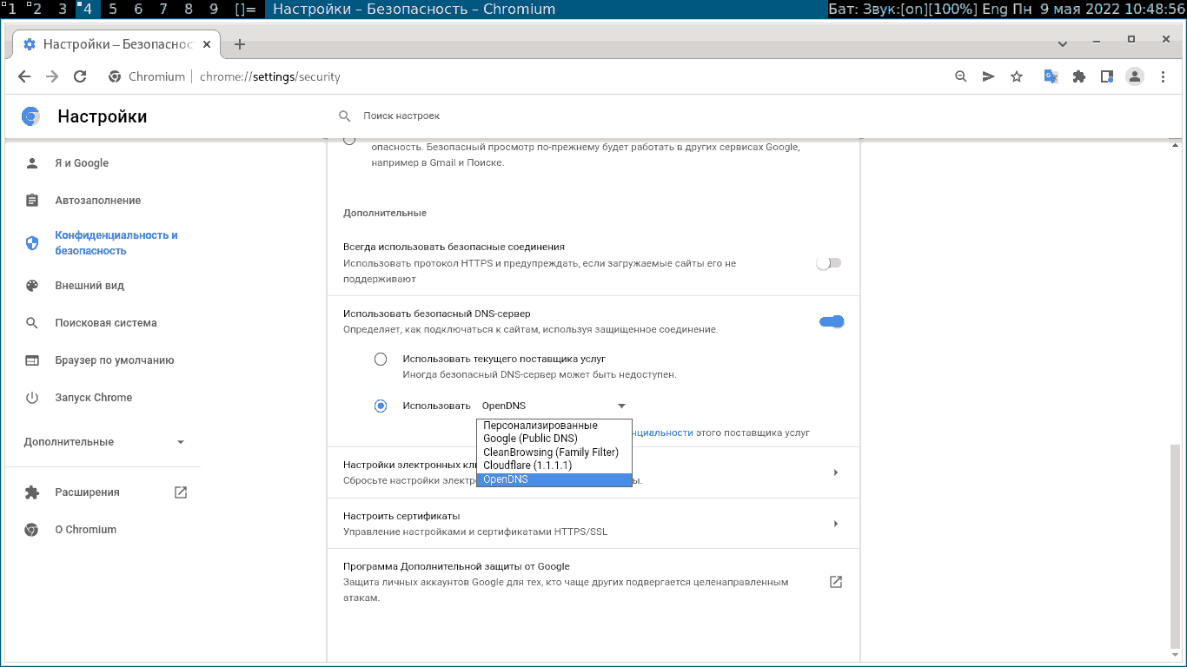Select 'Использовать текущего поставщика услуг' radio

(381, 359)
